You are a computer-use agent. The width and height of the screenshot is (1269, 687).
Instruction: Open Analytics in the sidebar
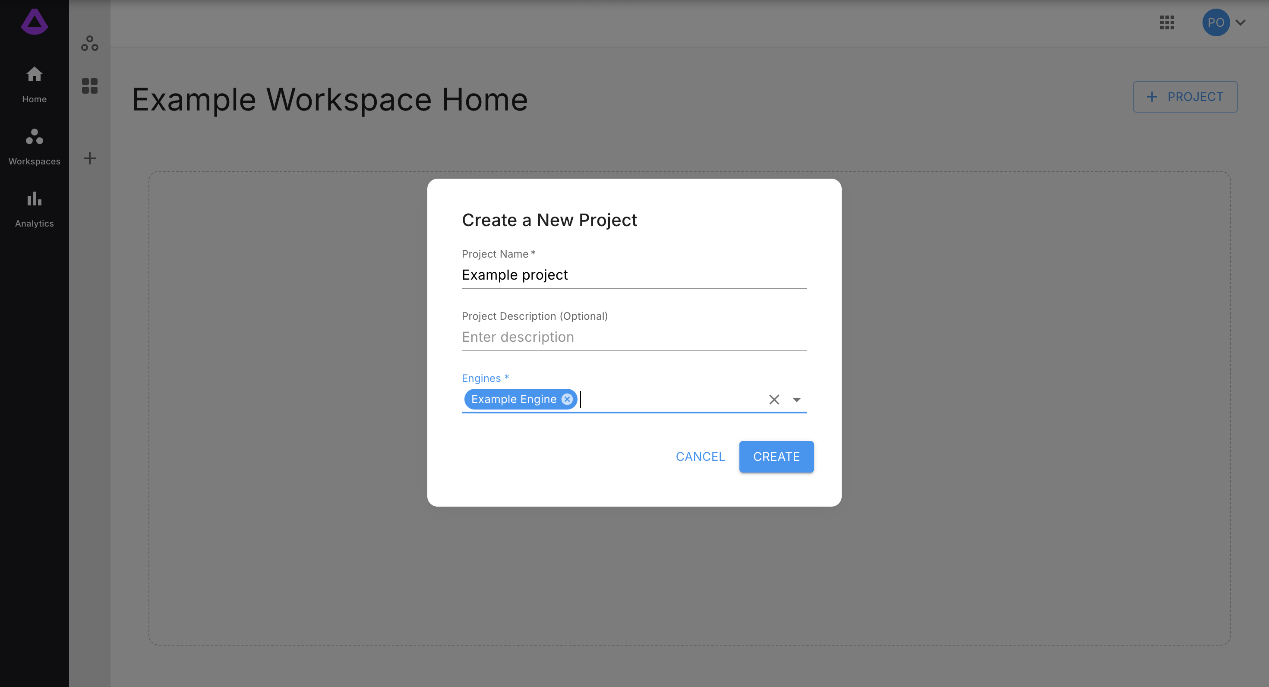(35, 209)
